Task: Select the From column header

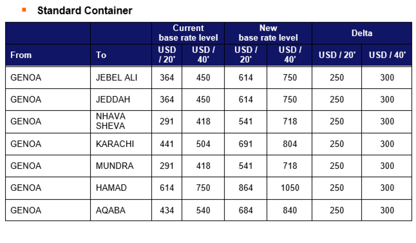Action: click(48, 55)
